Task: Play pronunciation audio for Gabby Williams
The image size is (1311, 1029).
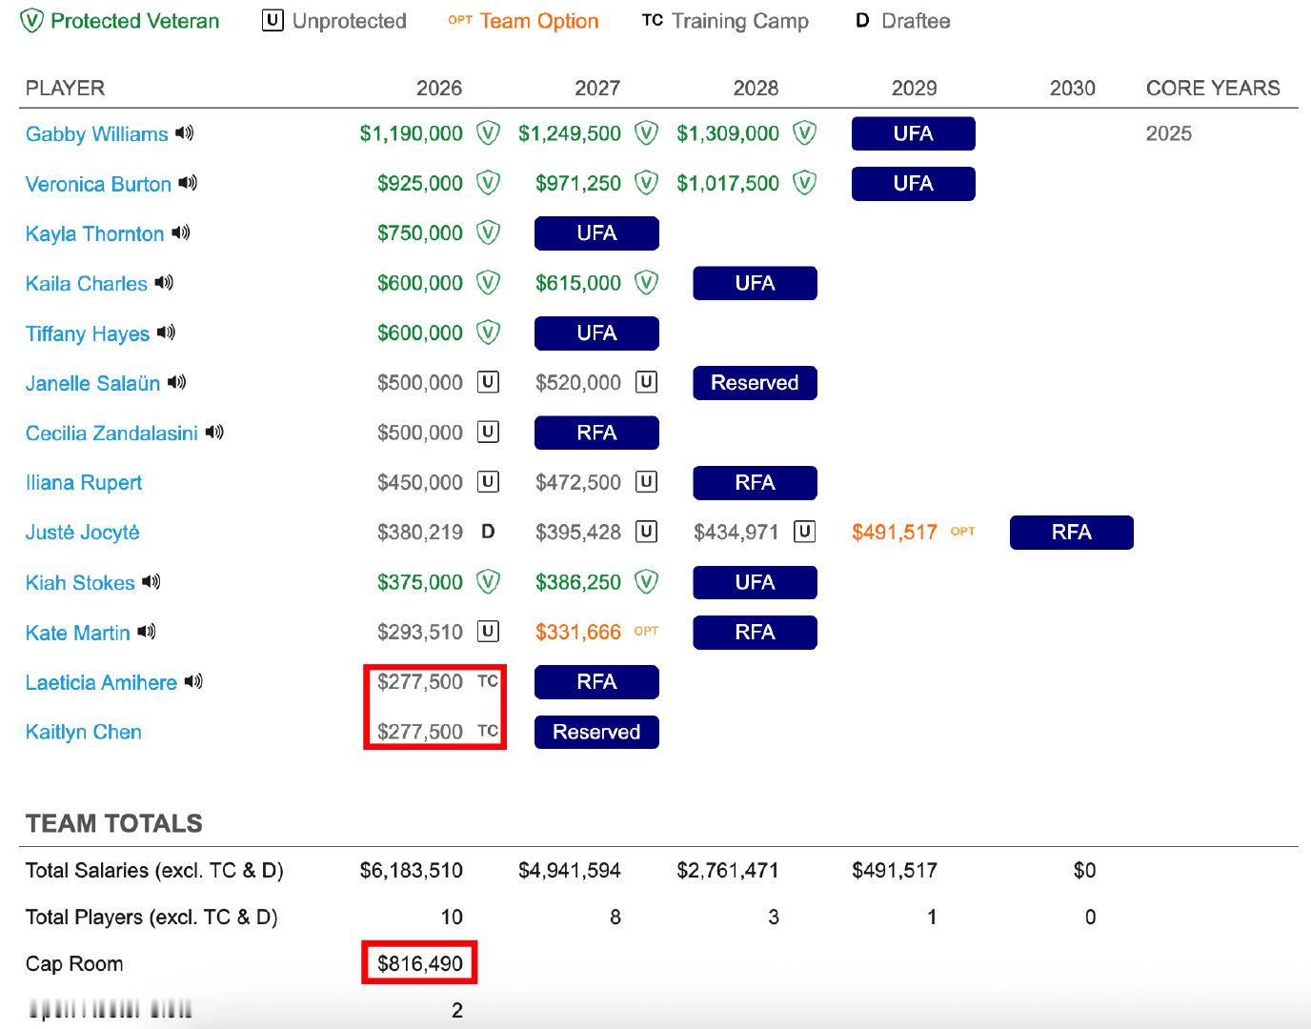Action: (x=185, y=133)
